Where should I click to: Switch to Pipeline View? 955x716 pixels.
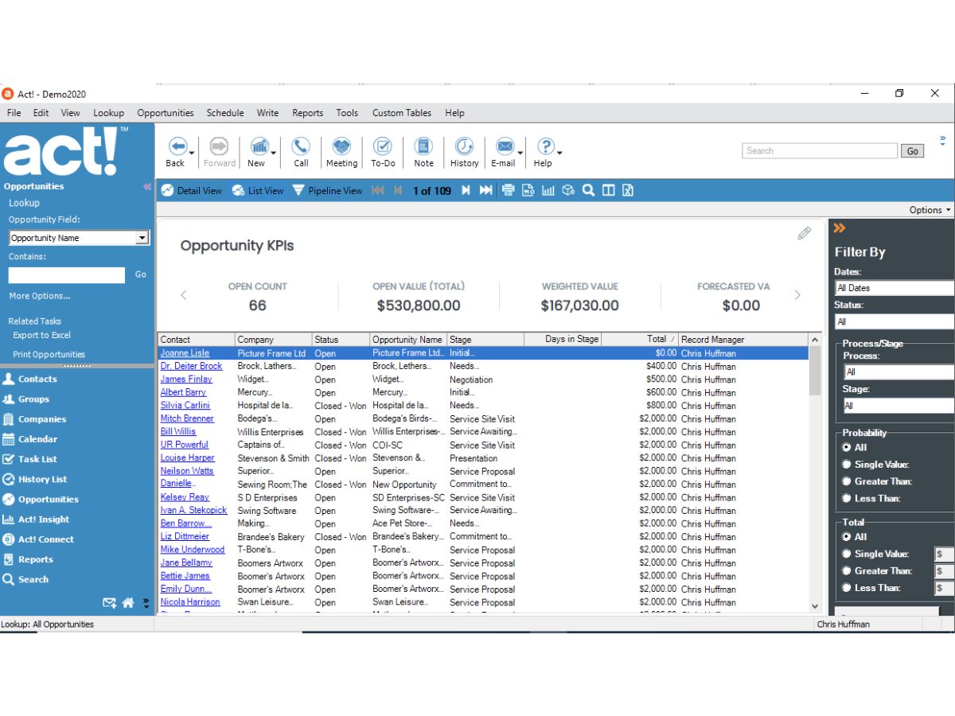click(327, 190)
